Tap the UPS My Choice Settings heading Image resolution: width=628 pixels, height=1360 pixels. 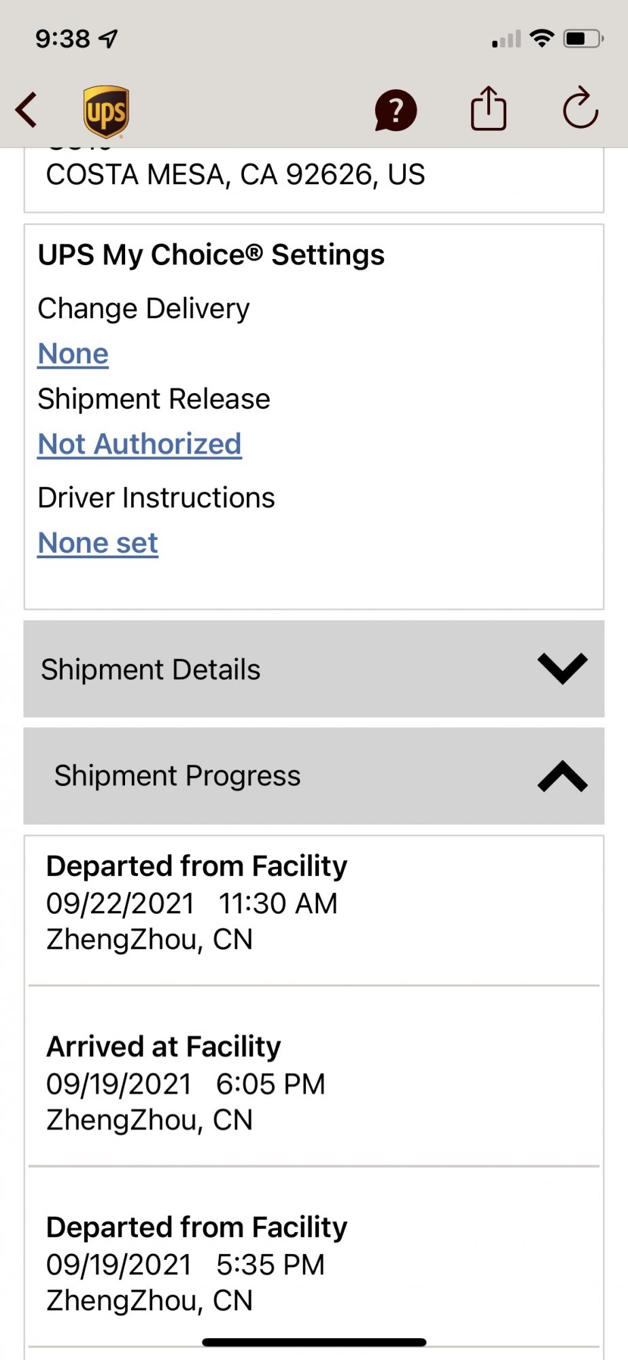pyautogui.click(x=211, y=255)
